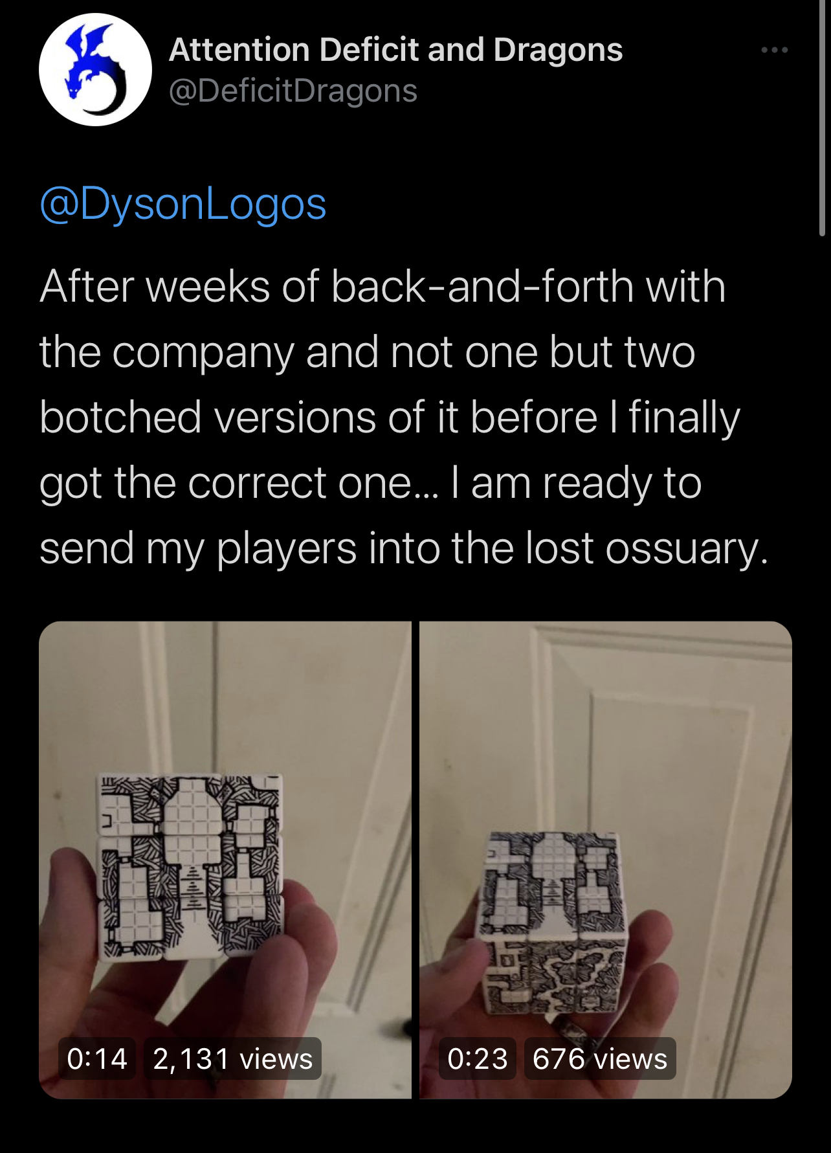Image resolution: width=831 pixels, height=1153 pixels.
Task: Open the @DysonLogos mention
Action: 183,205
